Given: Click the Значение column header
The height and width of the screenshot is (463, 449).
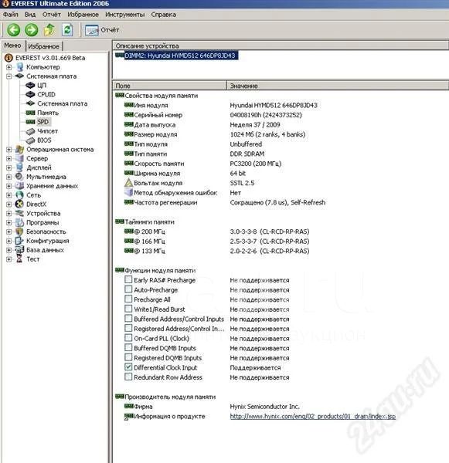Looking at the screenshot, I should click(x=338, y=86).
